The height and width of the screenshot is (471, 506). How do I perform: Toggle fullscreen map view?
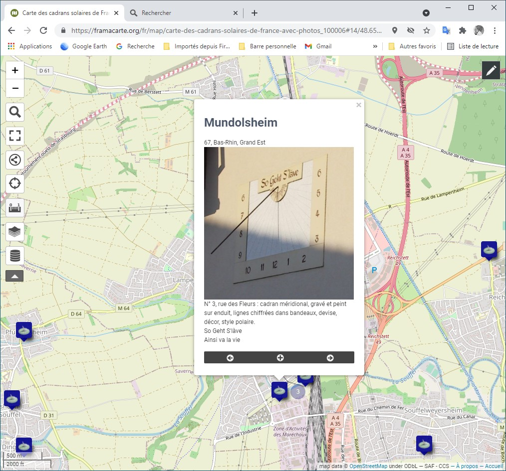tap(15, 136)
